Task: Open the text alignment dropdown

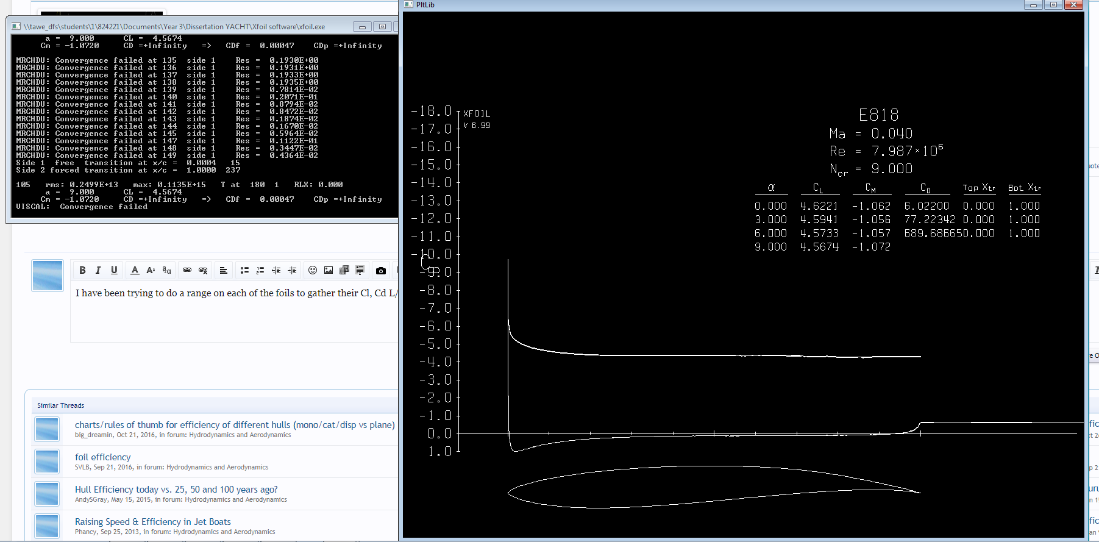Action: (x=224, y=270)
